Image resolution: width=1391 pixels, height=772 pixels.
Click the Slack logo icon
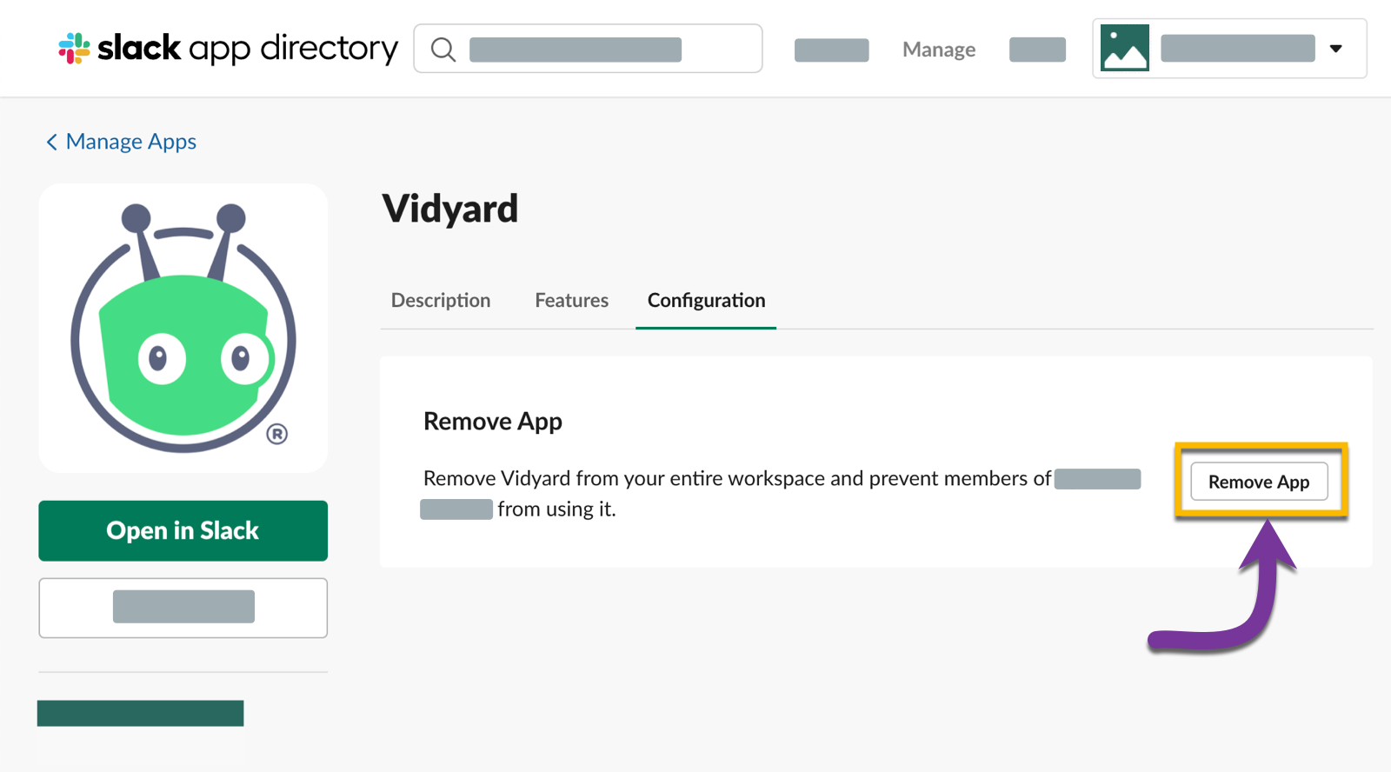[x=74, y=49]
